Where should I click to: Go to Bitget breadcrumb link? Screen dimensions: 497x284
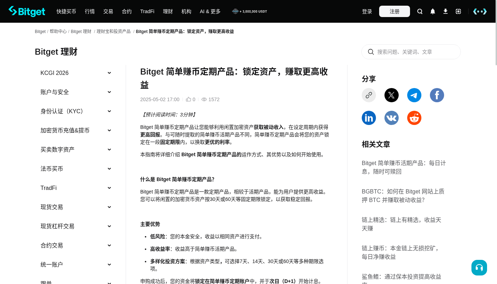point(40,32)
